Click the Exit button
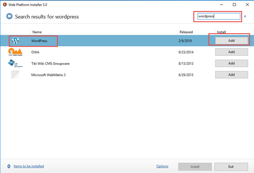Viewport: 254px width, 173px height. click(231, 167)
